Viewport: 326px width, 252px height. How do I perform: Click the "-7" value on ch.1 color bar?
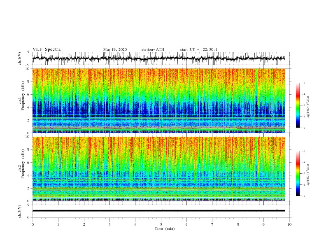coord(303,128)
